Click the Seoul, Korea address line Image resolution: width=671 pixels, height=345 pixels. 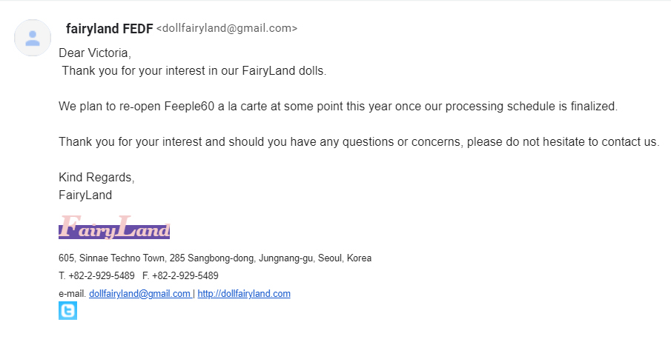(215, 258)
